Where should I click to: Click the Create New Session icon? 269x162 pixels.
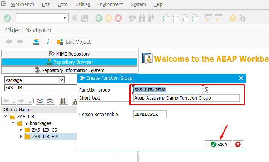click(209, 18)
